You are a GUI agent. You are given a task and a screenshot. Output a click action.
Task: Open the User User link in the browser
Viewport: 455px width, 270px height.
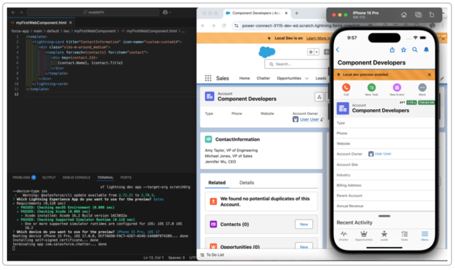(310, 119)
